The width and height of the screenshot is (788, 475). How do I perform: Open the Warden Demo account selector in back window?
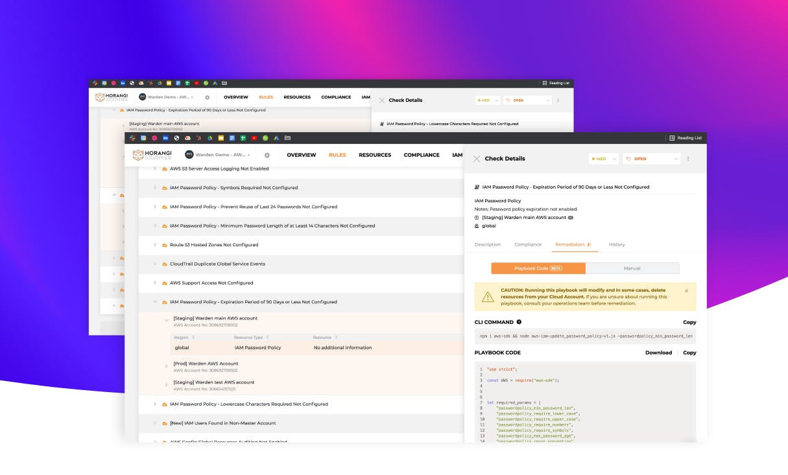coord(165,97)
